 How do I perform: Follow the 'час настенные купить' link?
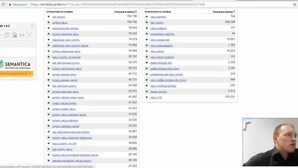point(66,63)
